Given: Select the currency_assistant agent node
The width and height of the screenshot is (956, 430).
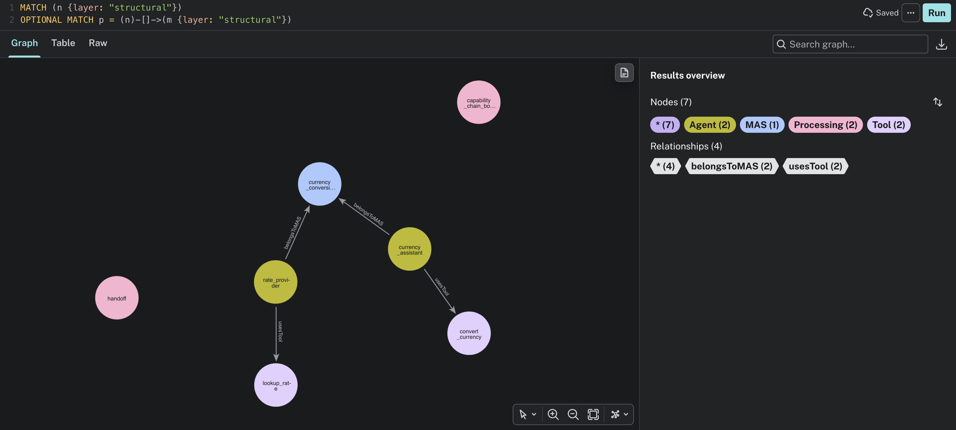Looking at the screenshot, I should coord(409,249).
